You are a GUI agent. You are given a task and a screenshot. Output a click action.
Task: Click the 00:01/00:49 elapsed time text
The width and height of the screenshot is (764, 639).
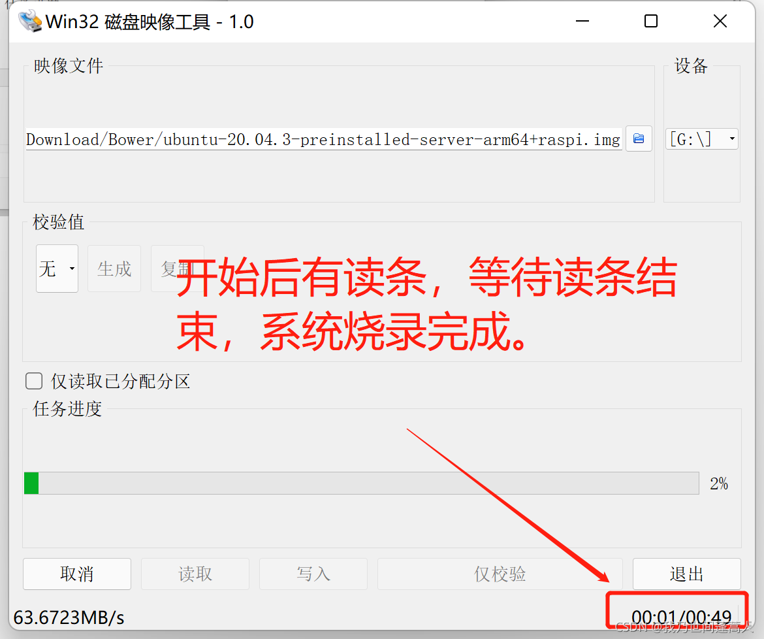(681, 617)
